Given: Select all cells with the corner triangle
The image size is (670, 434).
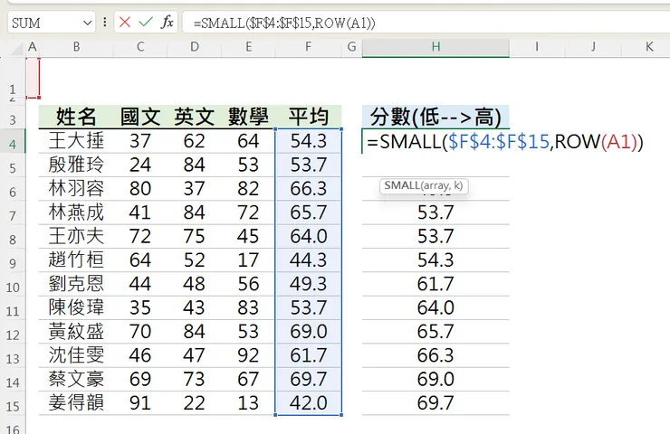Looking at the screenshot, I should pos(16,48).
